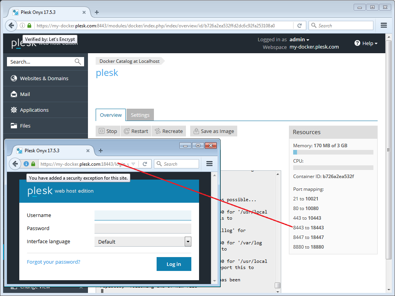Image resolution: width=395 pixels, height=296 pixels.
Task: Click the log console scrollbar up arrow
Action: [x=278, y=174]
